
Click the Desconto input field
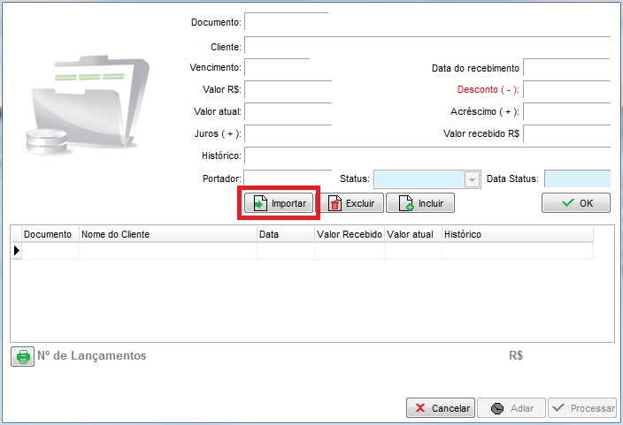(x=566, y=90)
